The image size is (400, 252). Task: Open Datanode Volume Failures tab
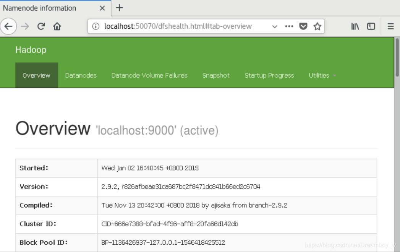point(149,75)
